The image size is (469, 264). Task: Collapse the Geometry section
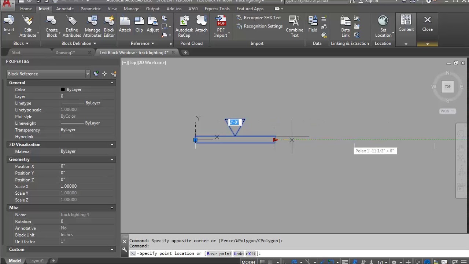pos(112,159)
